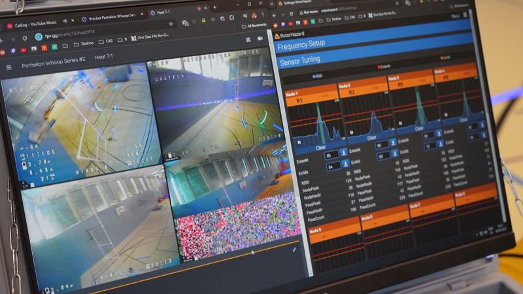
Task: Select the top-right GAUTECH video feed
Action: [214, 103]
